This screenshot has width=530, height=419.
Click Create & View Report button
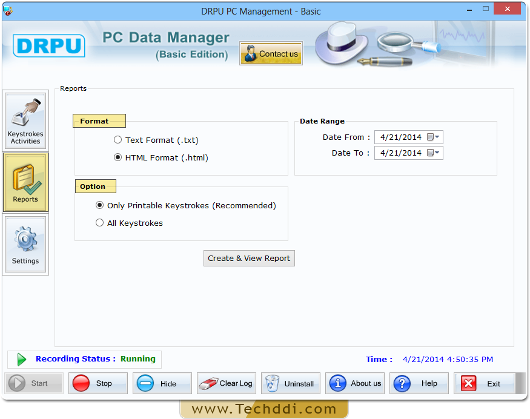click(x=249, y=258)
